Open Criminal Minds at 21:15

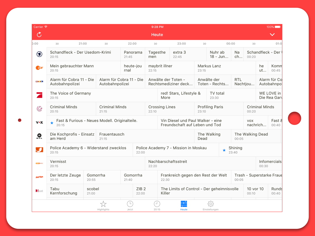tap(121, 109)
